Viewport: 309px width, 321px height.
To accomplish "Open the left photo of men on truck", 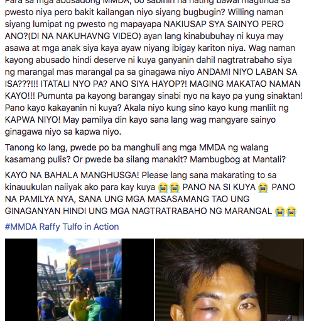I will tap(79, 279).
